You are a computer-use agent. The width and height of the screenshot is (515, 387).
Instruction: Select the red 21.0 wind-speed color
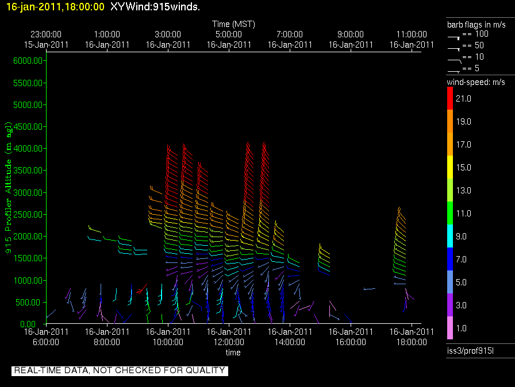pos(450,99)
